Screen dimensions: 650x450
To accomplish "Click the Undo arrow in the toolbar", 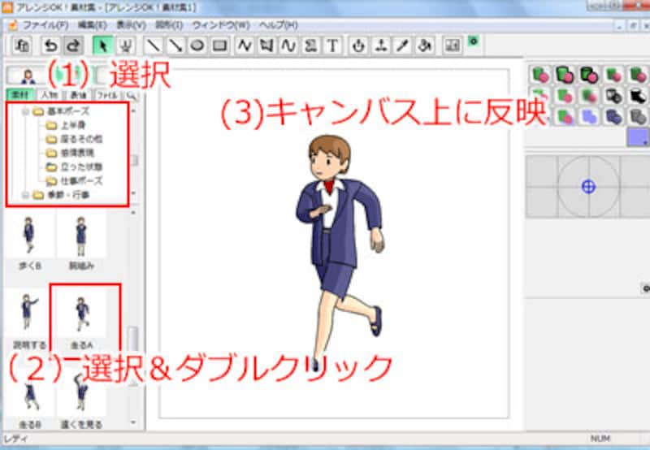I will pos(50,45).
